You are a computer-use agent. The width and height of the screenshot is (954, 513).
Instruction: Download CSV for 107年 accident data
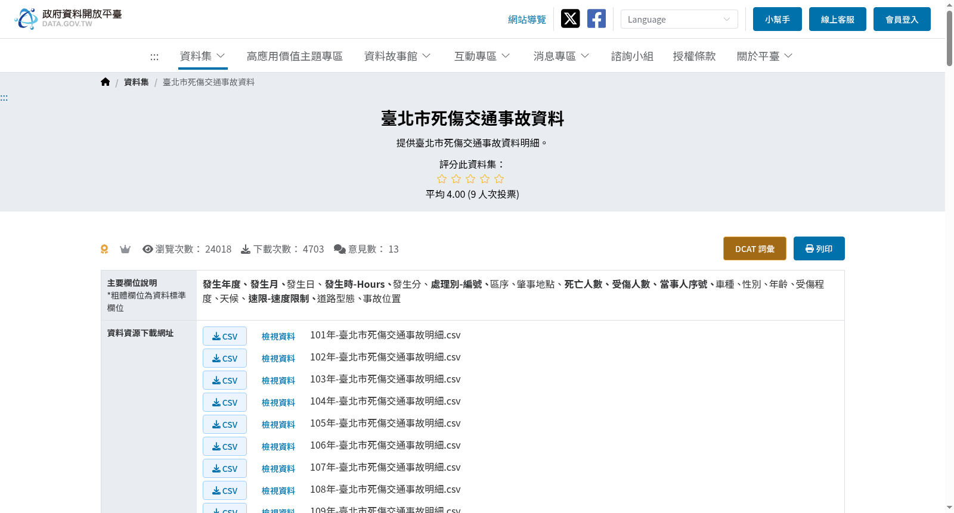click(225, 468)
